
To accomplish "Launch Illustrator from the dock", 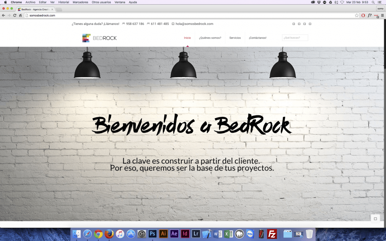I will click(163, 234).
